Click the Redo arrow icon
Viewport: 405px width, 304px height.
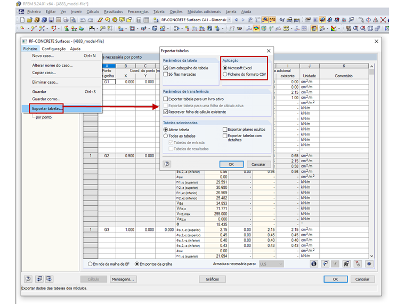tap(91, 20)
